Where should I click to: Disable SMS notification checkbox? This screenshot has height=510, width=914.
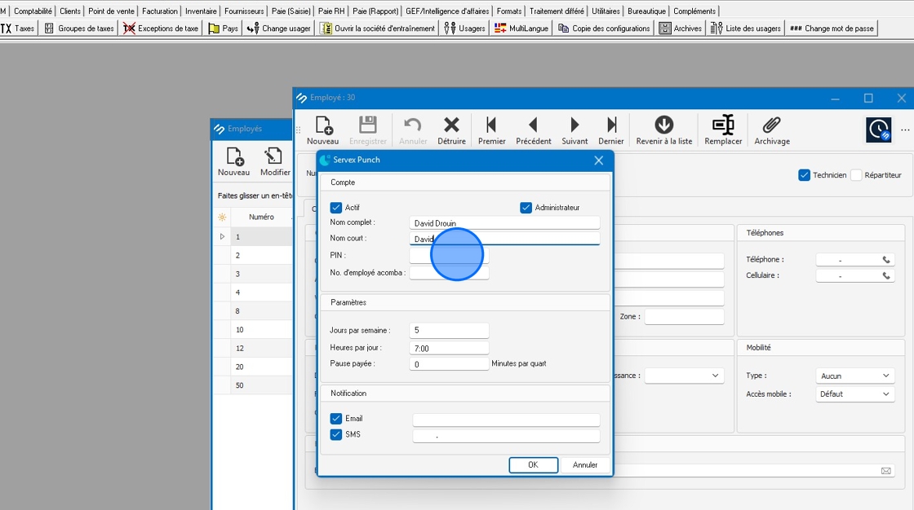coord(336,435)
